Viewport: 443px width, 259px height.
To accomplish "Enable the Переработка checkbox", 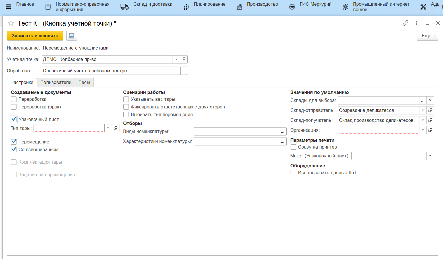I will [x=14, y=99].
